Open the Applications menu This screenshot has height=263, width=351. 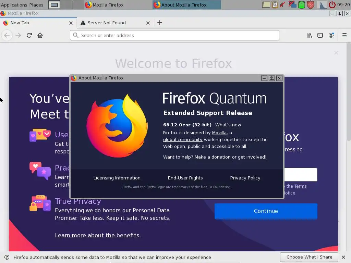click(x=14, y=5)
